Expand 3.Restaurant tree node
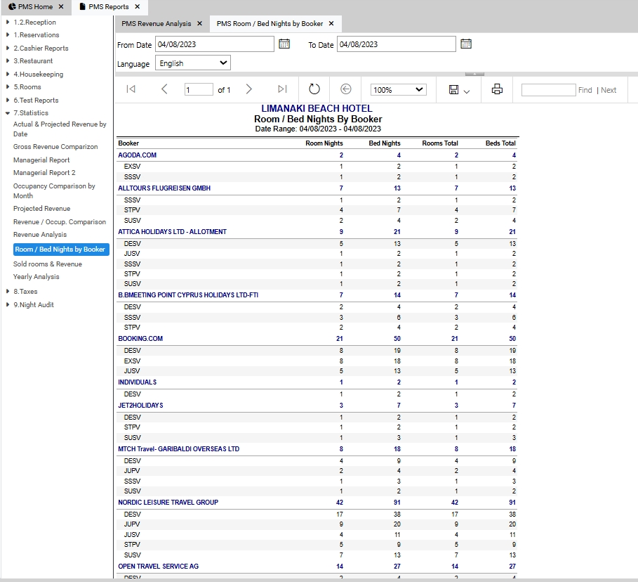Viewport: 638px width, 582px height. [8, 60]
